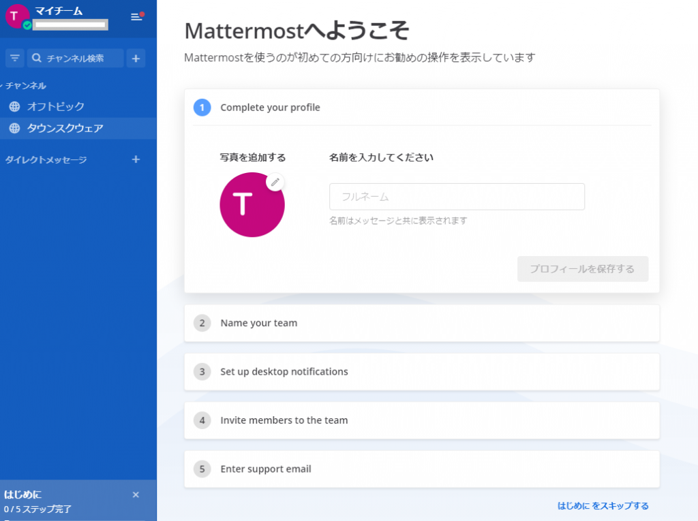Click the step 4 number badge
Screen dimensions: 698x521
coord(202,420)
